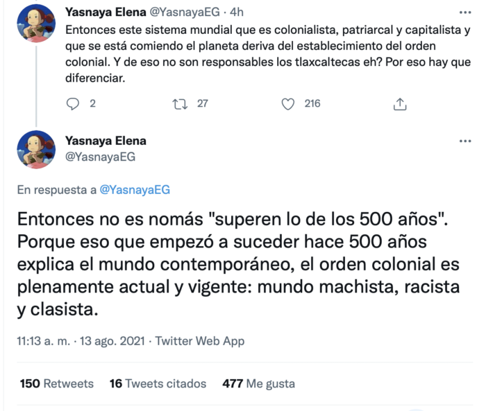The image size is (486, 411).
Task: Open more options on the 4h-old tweet
Action: [x=464, y=12]
